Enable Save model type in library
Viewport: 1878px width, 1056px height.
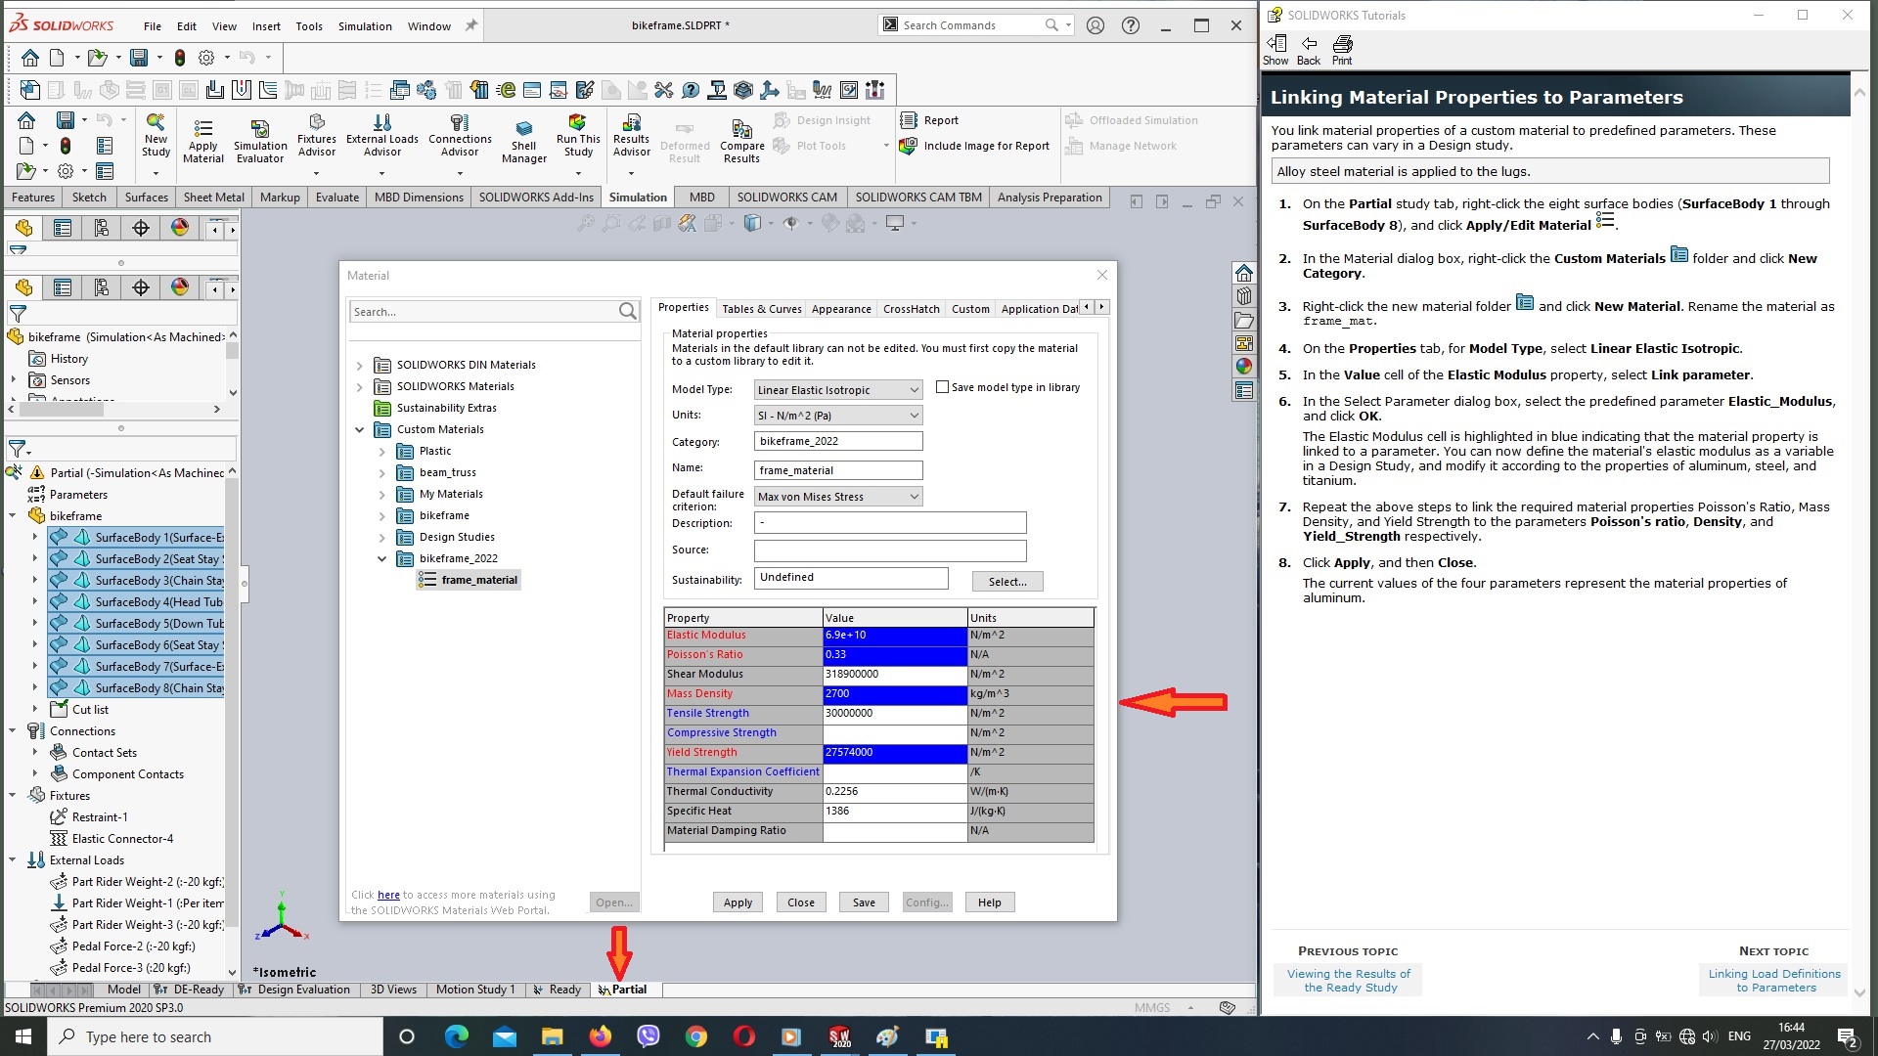[942, 387]
